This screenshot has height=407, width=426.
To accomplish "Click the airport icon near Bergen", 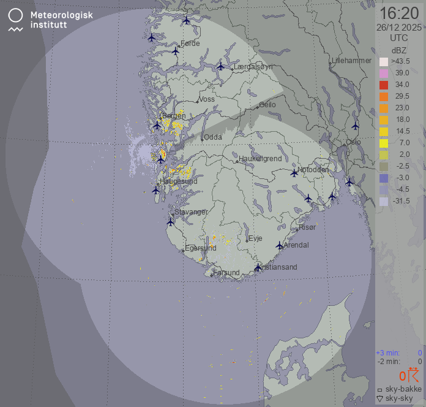I will coord(157,125).
